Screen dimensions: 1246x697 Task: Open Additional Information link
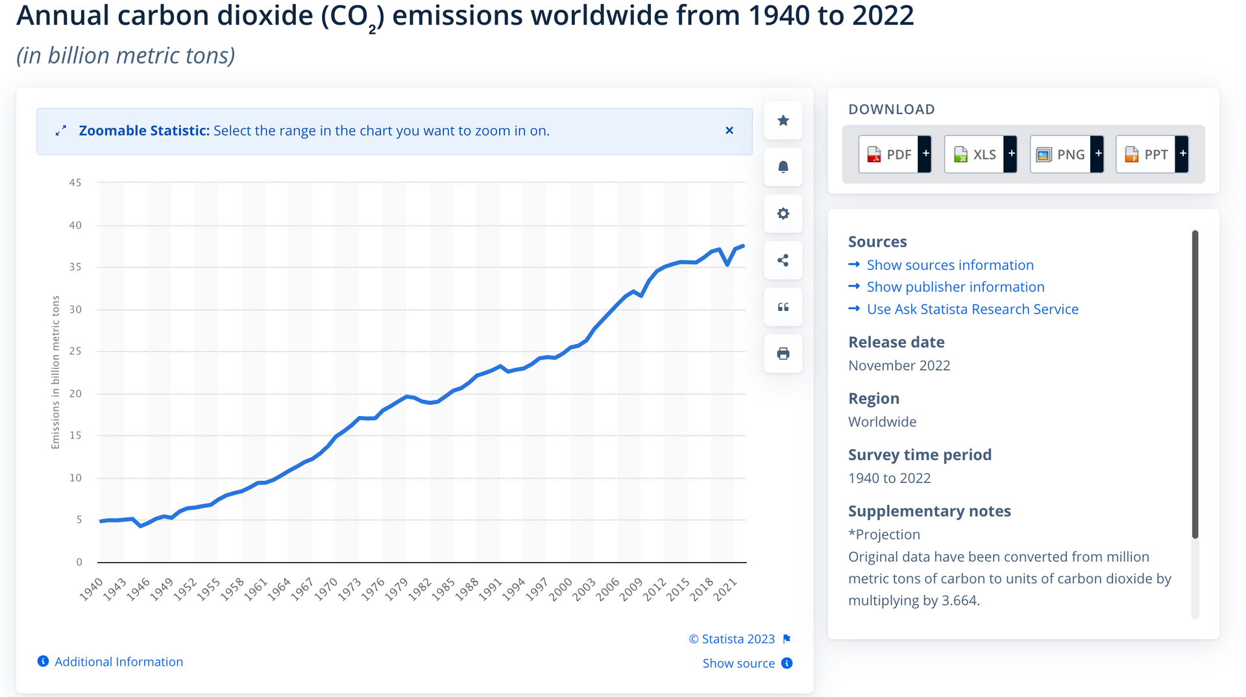coord(118,661)
